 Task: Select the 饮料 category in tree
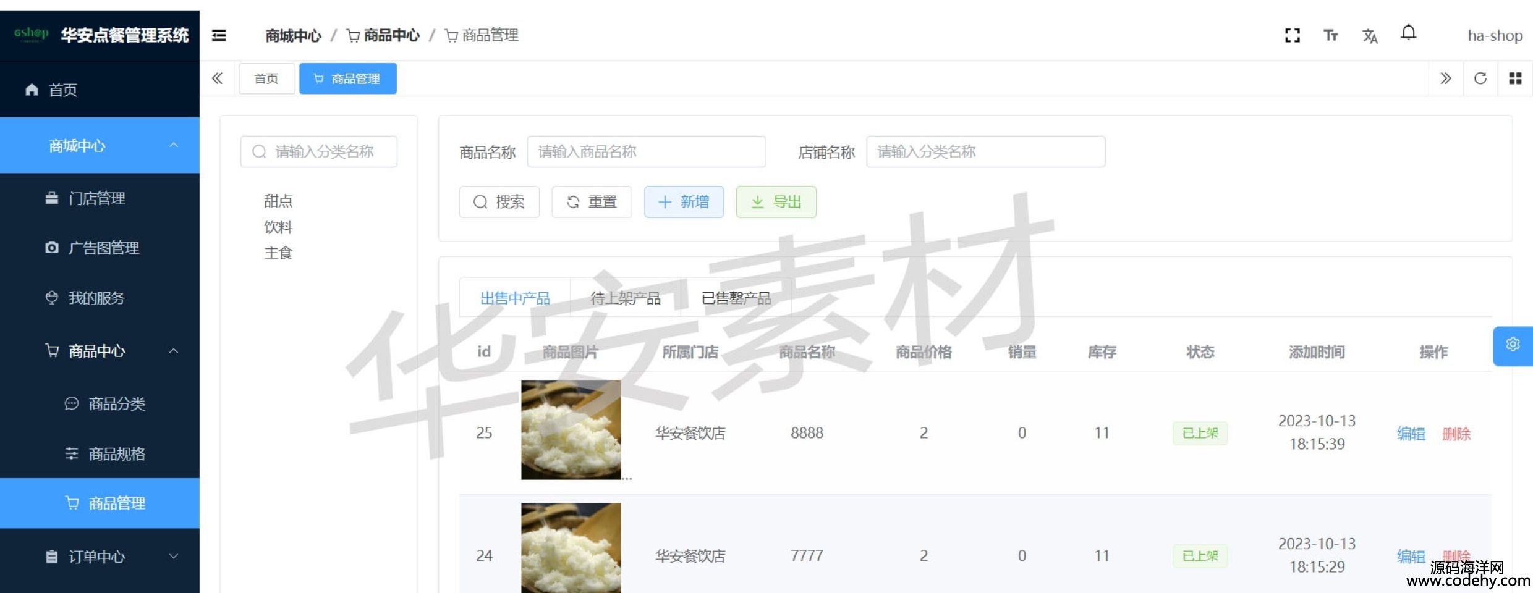pos(278,227)
